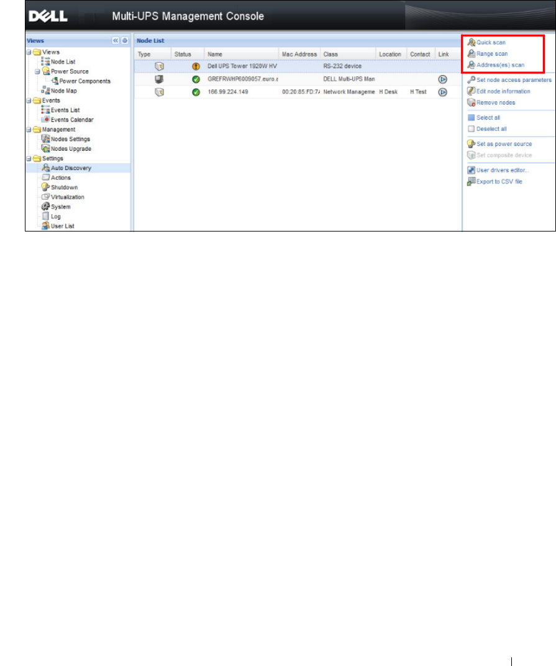Open Events Calendar
The image size is (556, 666).
[x=72, y=120]
